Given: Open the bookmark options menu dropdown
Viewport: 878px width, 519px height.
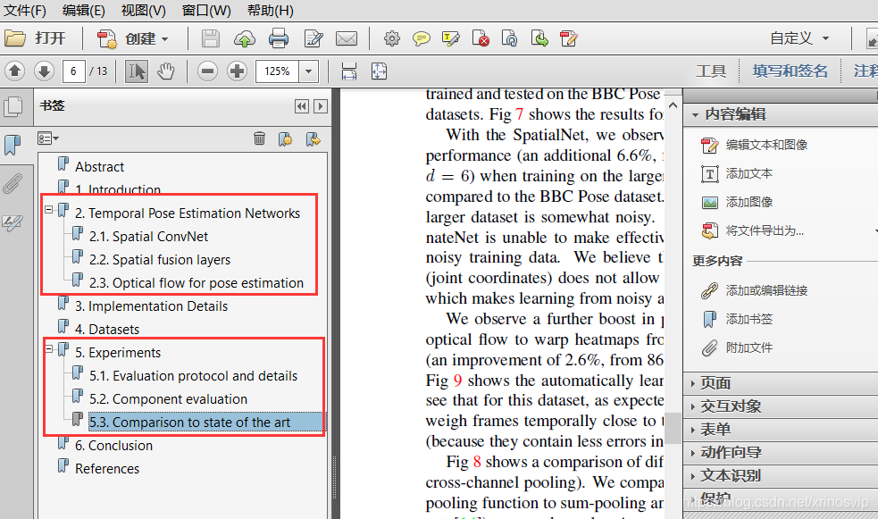Looking at the screenshot, I should click(48, 138).
